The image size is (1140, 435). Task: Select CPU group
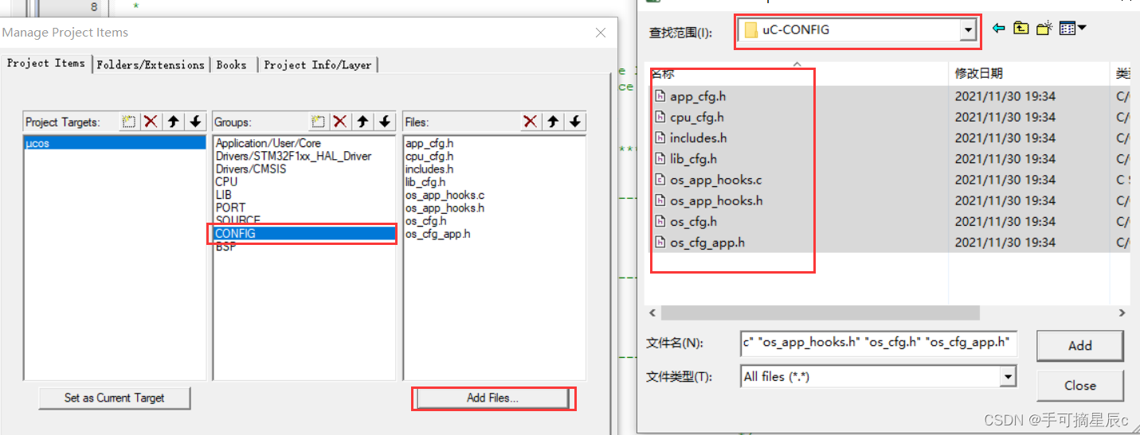click(226, 181)
